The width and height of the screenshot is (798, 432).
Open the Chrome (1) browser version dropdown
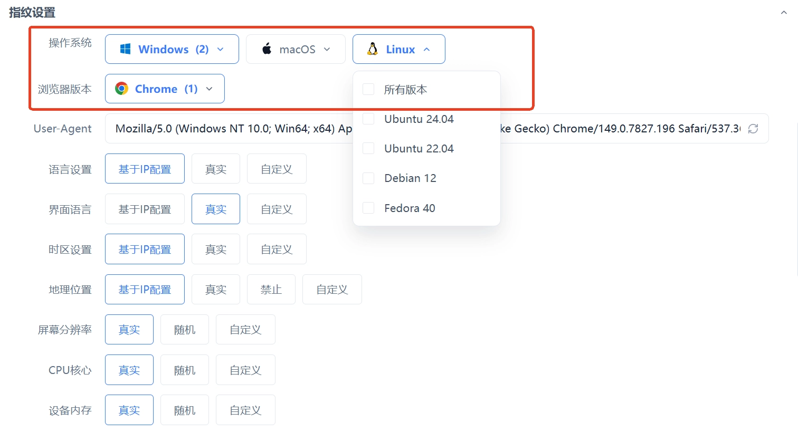click(x=165, y=89)
